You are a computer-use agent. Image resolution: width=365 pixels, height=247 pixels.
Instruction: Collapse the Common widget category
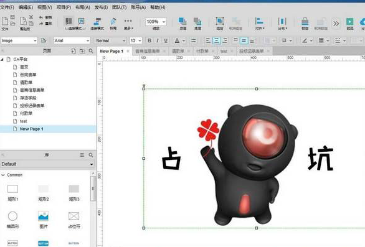pyautogui.click(x=3, y=175)
